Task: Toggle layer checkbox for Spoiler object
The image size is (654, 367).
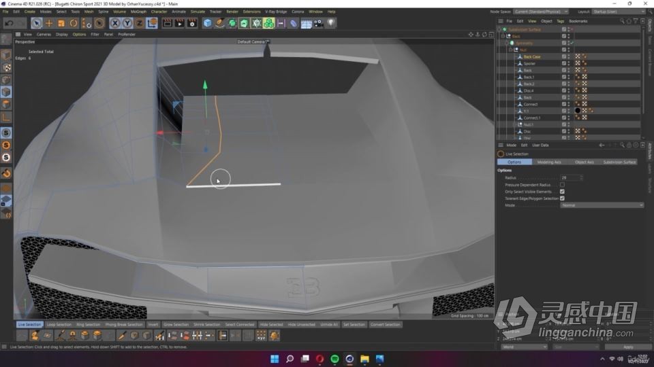Action: pyautogui.click(x=564, y=63)
